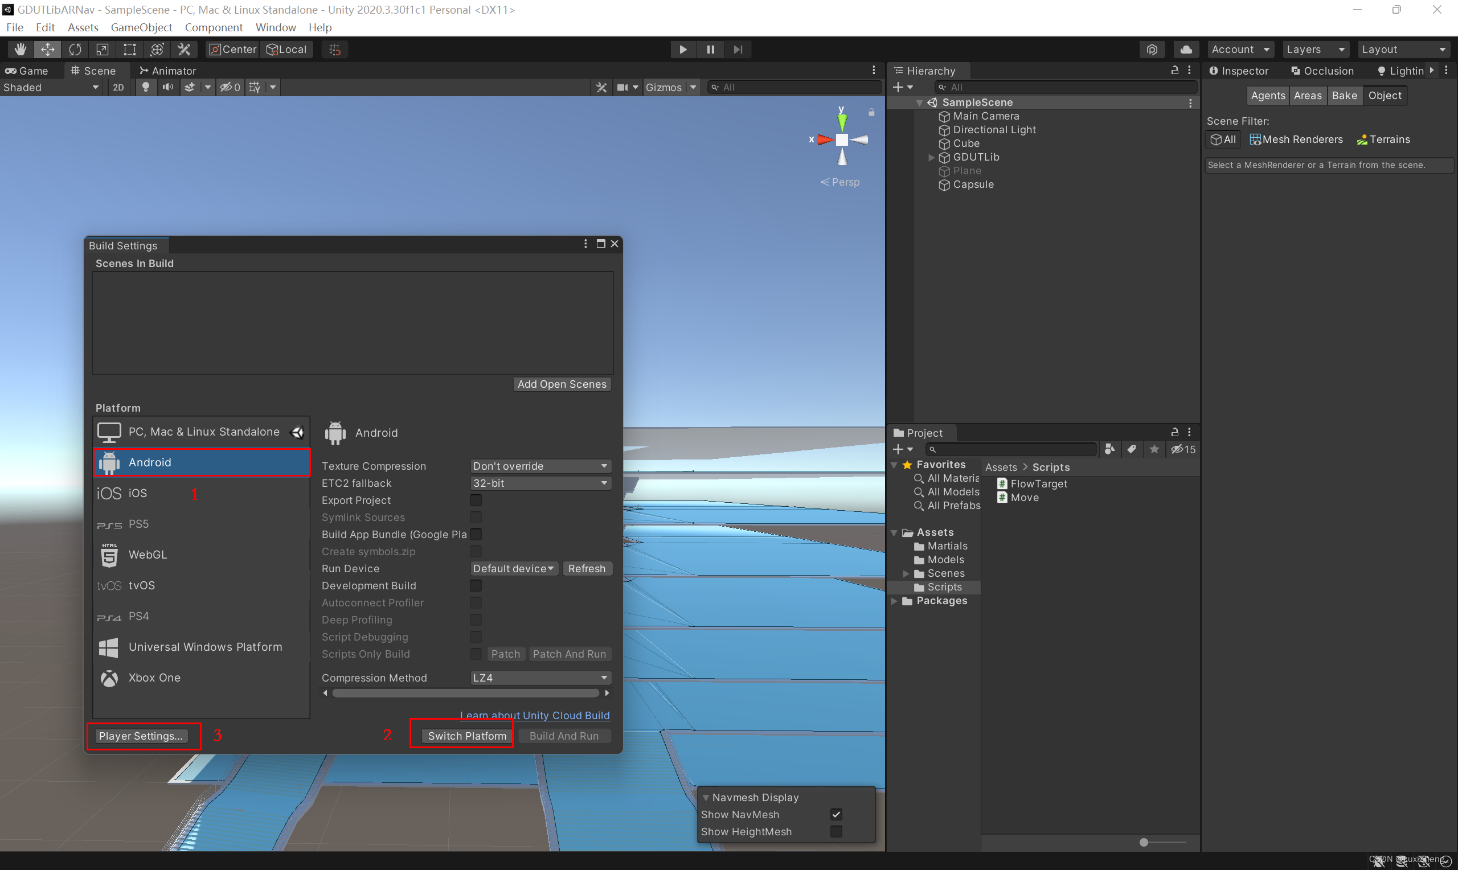The image size is (1458, 870).
Task: Click the Step frame button
Action: click(x=738, y=49)
